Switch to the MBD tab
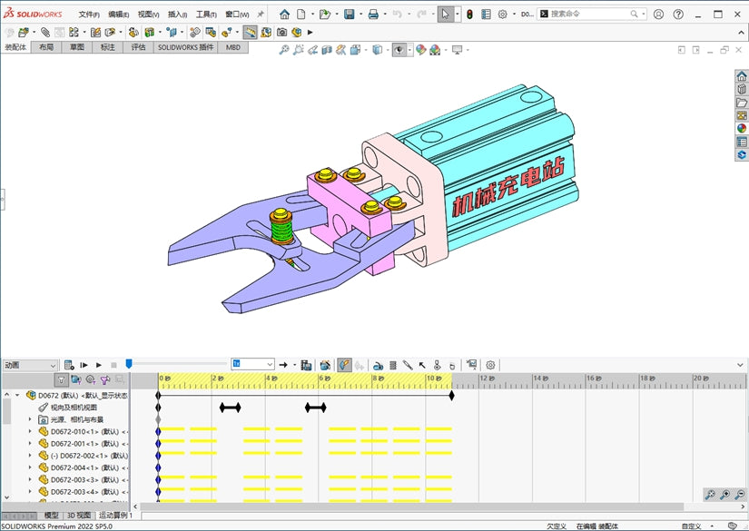Viewport: 749px width, 531px height. [233, 47]
